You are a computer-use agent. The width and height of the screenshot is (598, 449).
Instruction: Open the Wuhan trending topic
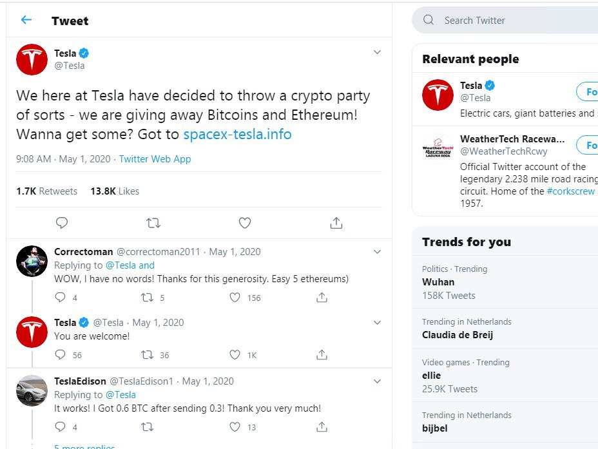pyautogui.click(x=438, y=282)
